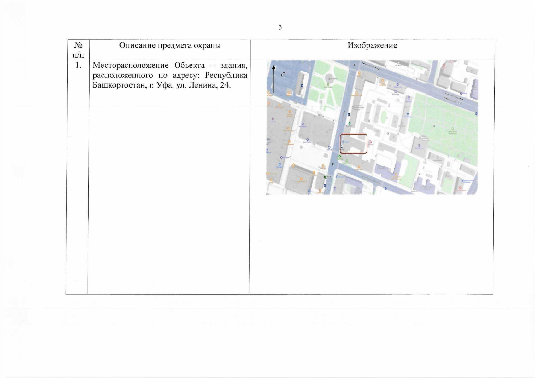Click the letter C north label
Screen dimensions: 535x378
coord(283,75)
